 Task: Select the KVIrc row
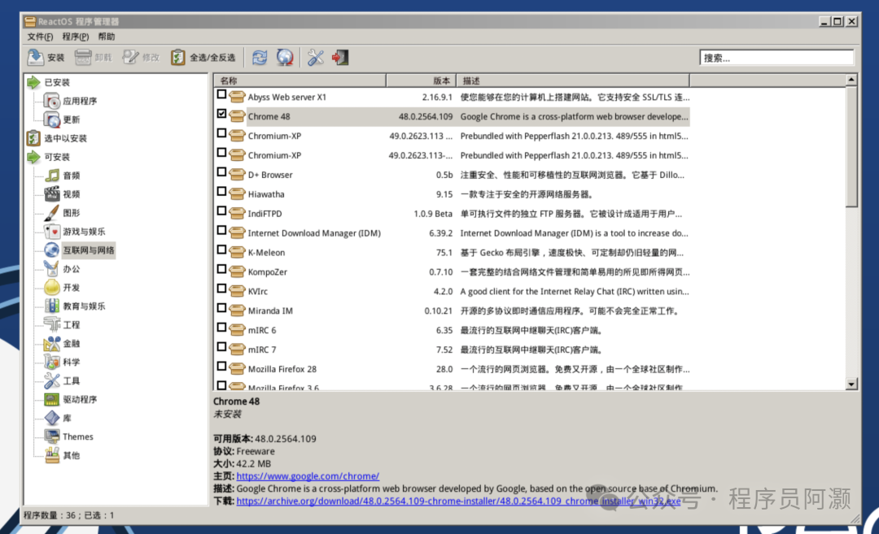(451, 291)
